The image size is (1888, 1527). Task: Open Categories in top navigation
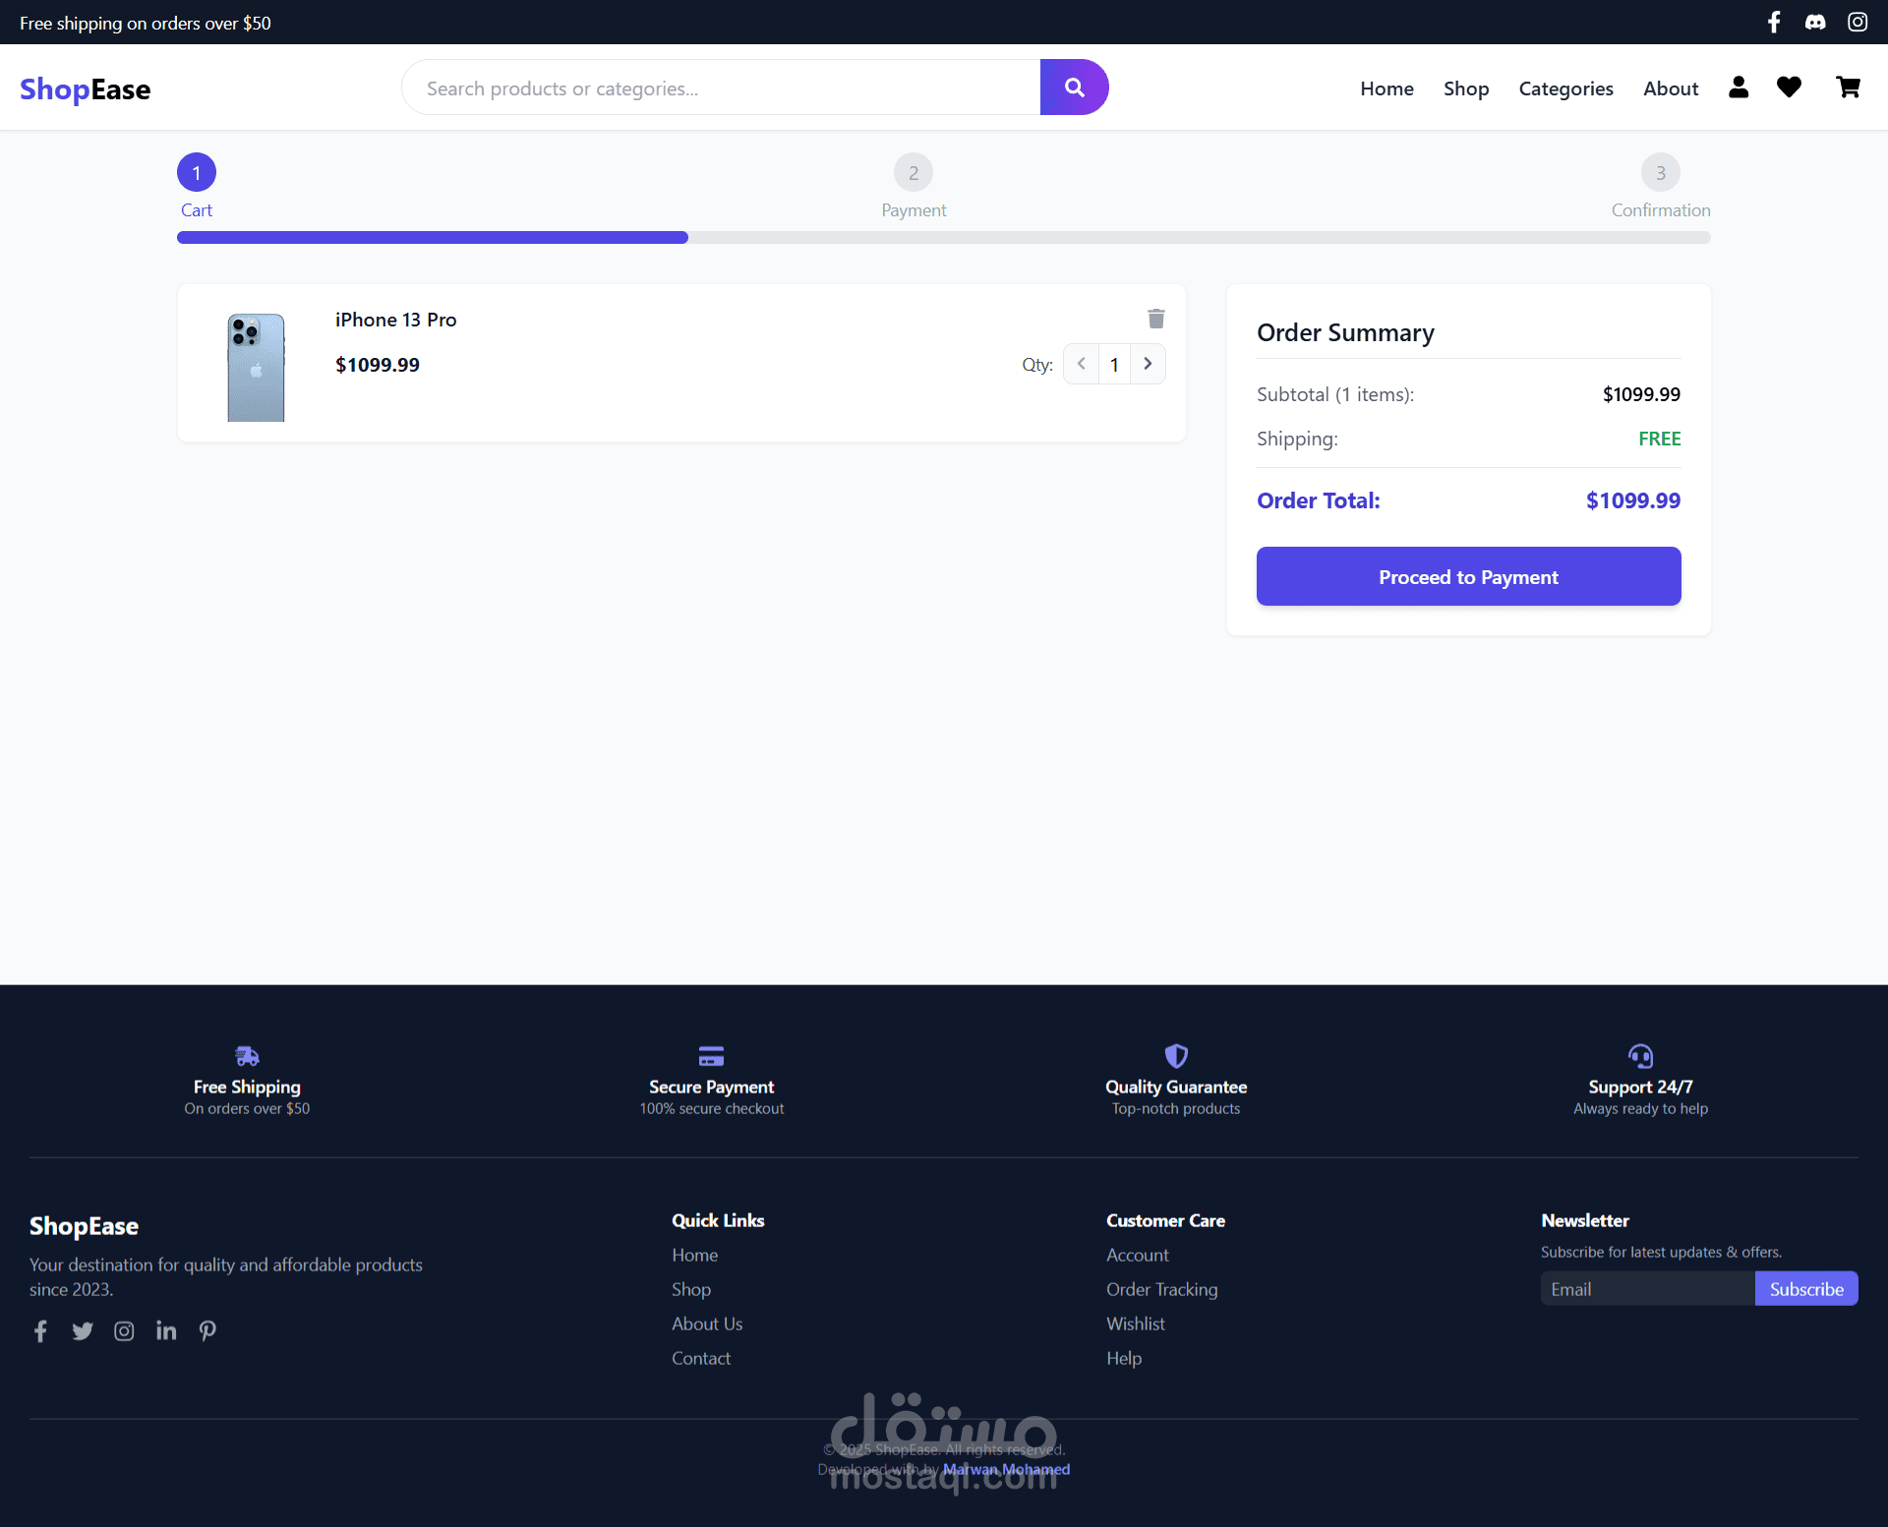(1565, 88)
